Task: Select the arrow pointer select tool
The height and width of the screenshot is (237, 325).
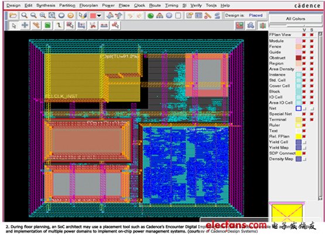Action: [14, 26]
